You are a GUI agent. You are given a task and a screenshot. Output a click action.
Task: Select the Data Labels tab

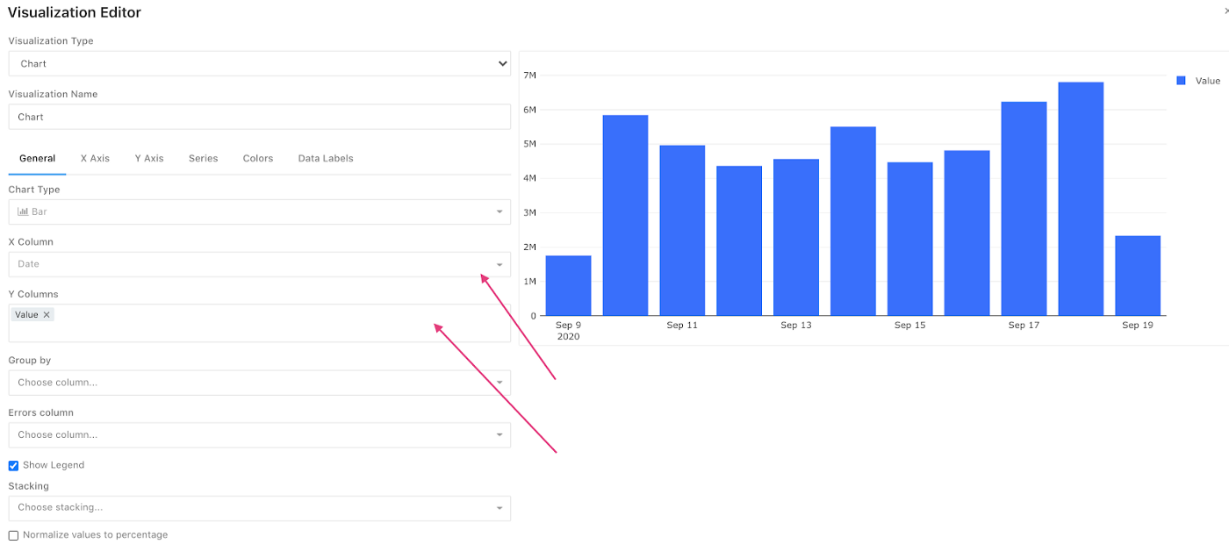[326, 158]
